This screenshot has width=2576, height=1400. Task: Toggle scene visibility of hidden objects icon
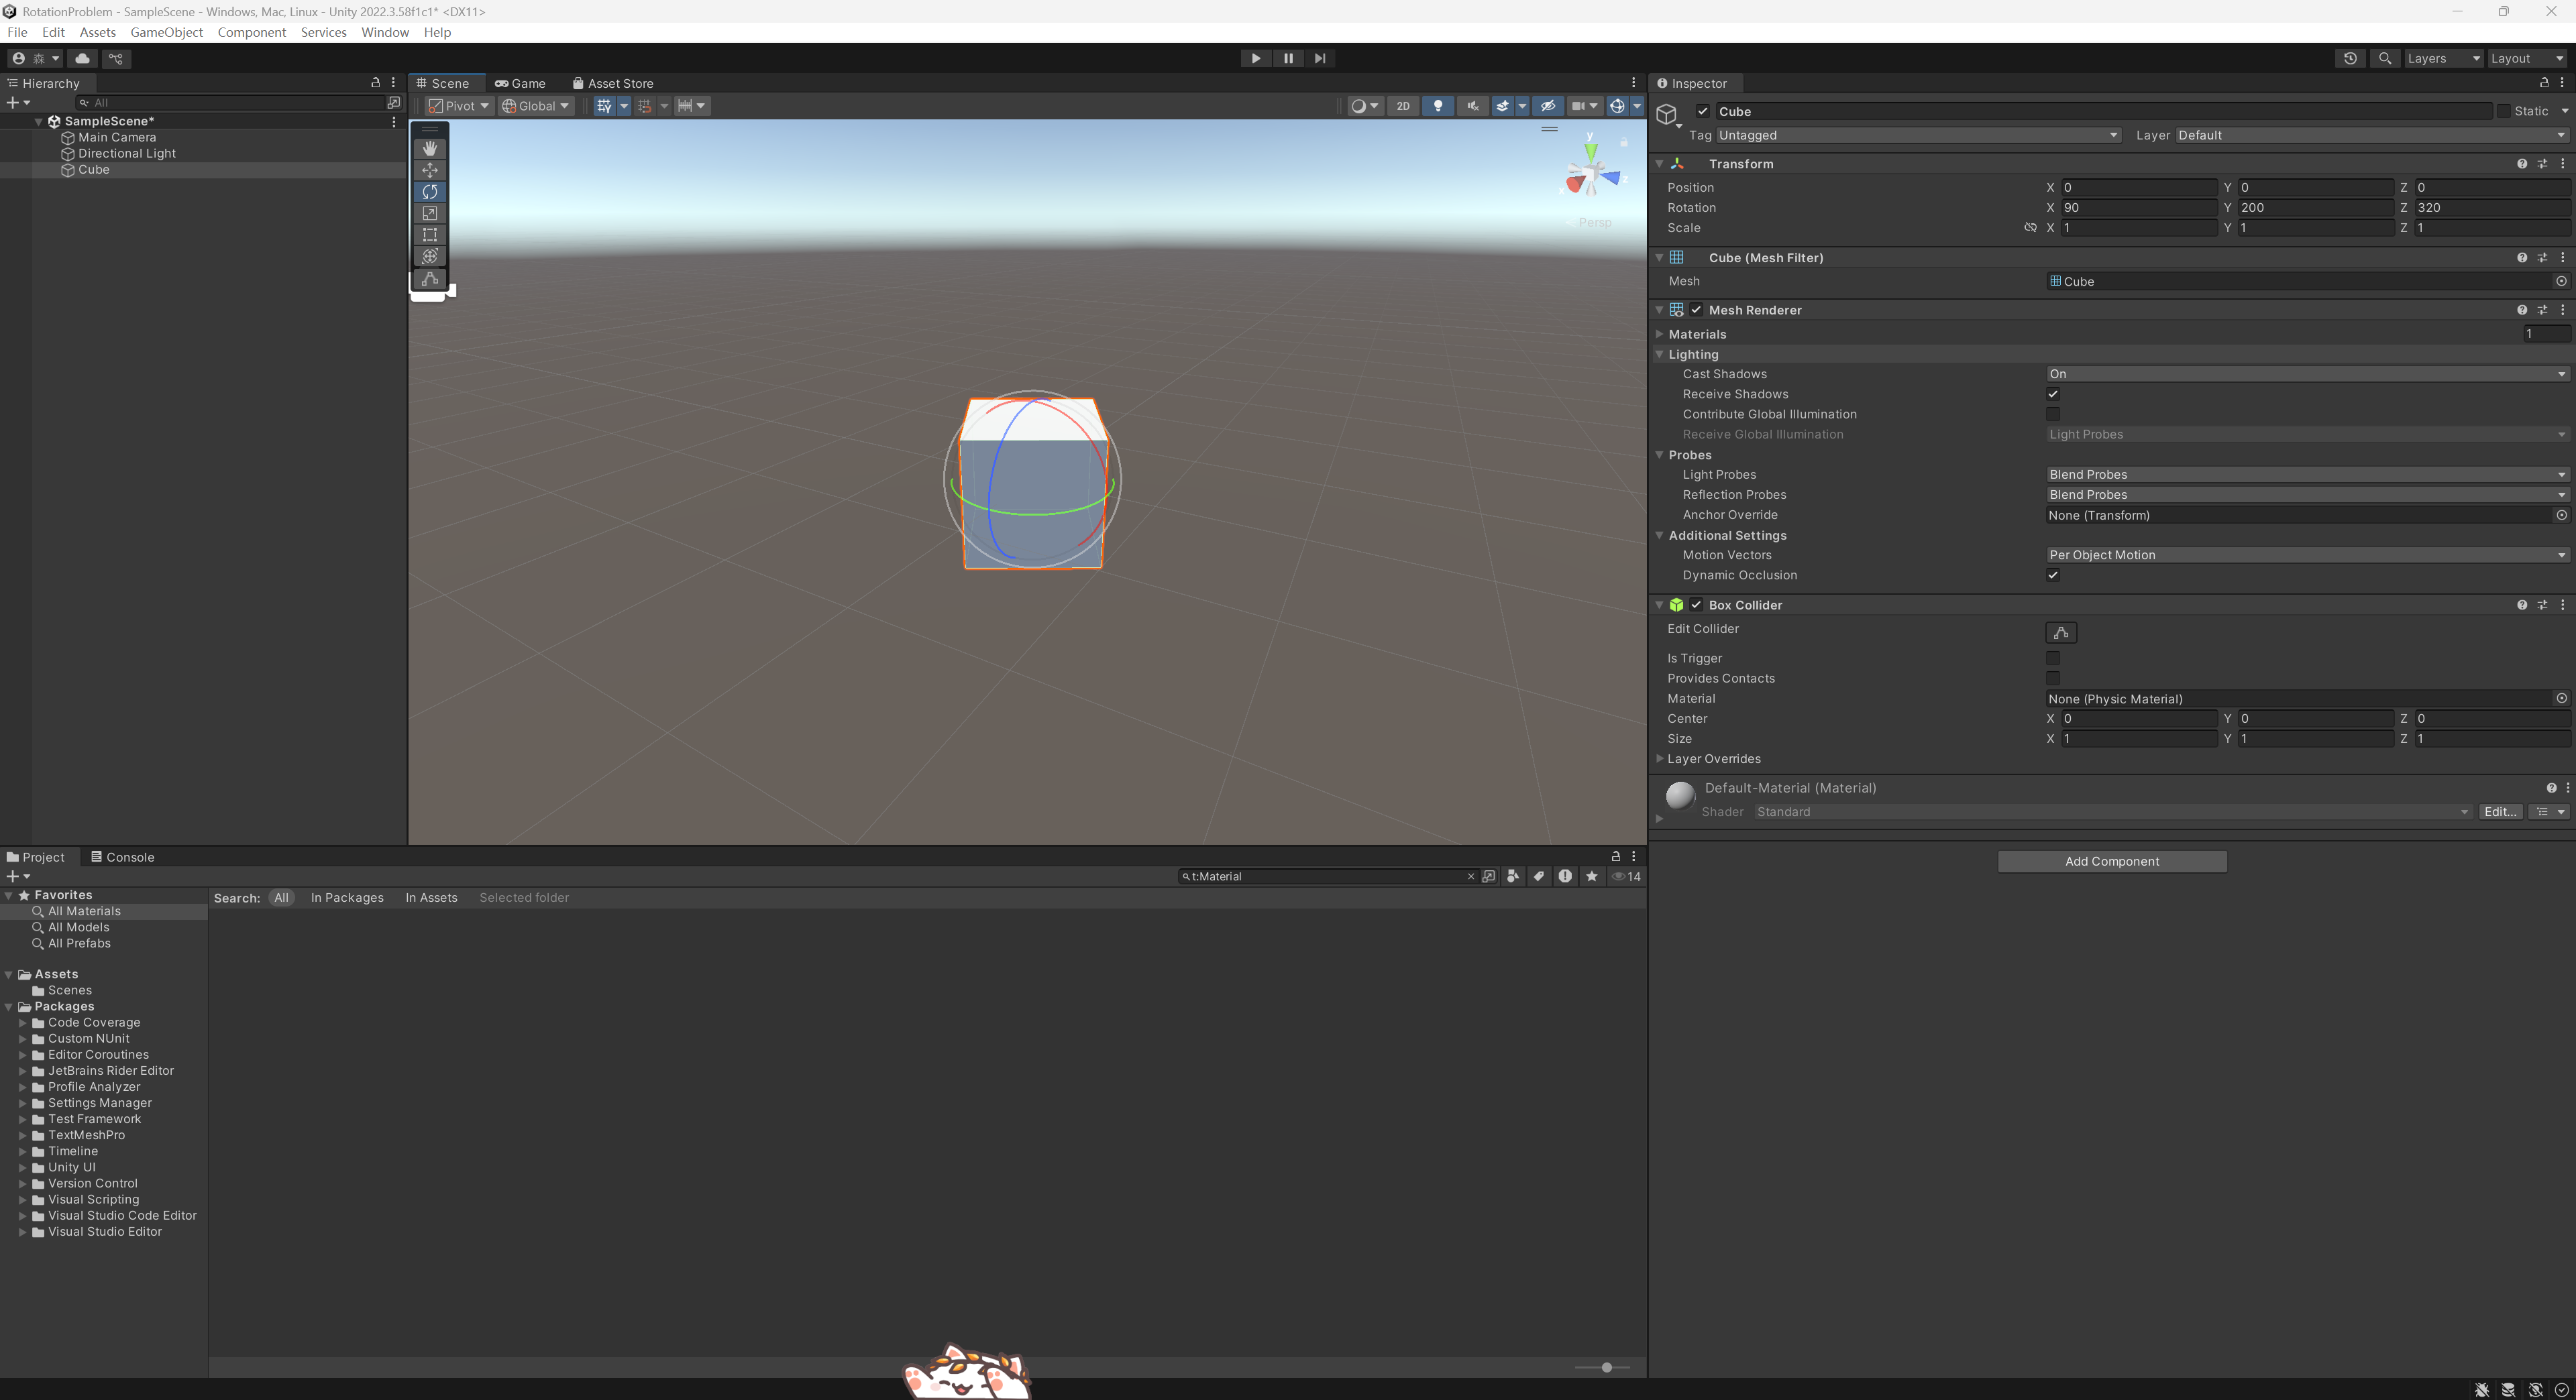[1548, 106]
